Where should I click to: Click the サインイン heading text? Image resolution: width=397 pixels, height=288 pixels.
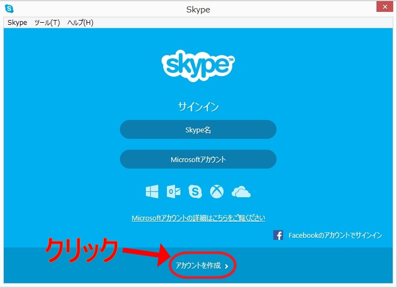[x=198, y=106]
